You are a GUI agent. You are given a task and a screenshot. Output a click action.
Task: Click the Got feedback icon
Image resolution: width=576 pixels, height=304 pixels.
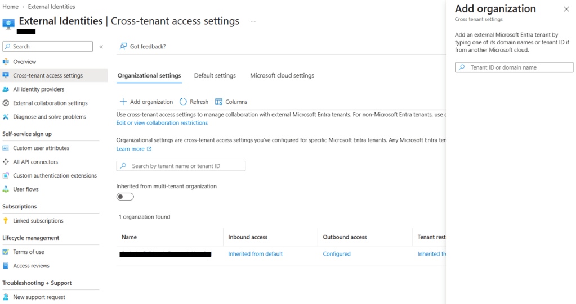click(x=123, y=46)
